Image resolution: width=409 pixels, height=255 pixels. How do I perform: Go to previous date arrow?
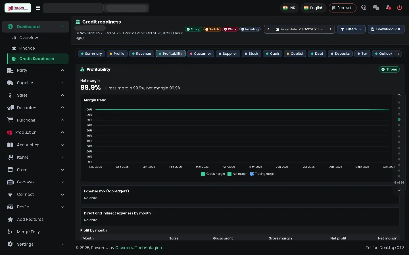268,29
